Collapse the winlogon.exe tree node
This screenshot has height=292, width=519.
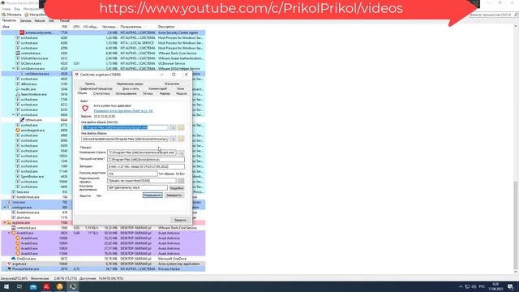pyautogui.click(x=5, y=208)
